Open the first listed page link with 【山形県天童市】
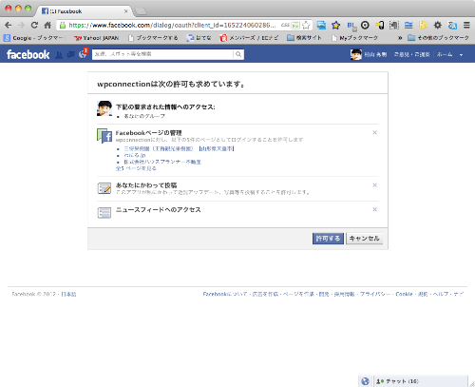Image resolution: width=475 pixels, height=387 pixels. tap(179, 148)
